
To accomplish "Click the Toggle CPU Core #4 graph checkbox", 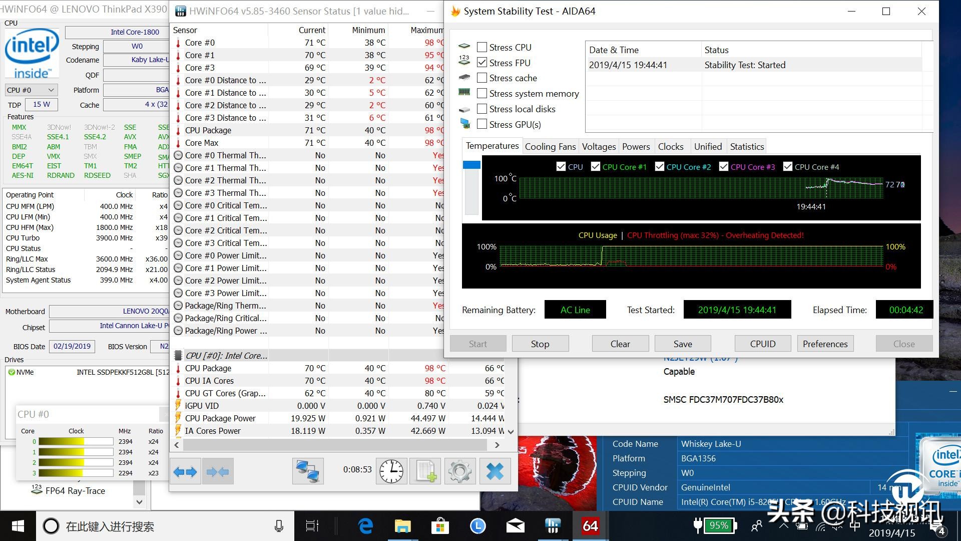I will pyautogui.click(x=787, y=166).
